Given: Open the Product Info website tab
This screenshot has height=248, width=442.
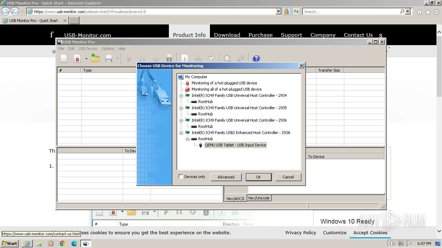Looking at the screenshot, I should (x=189, y=35).
